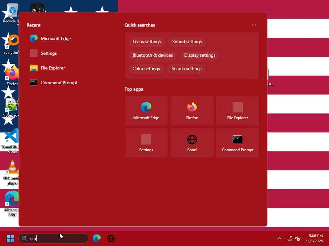This screenshot has width=329, height=246.
Task: Select Search settings quick search
Action: pos(187,69)
